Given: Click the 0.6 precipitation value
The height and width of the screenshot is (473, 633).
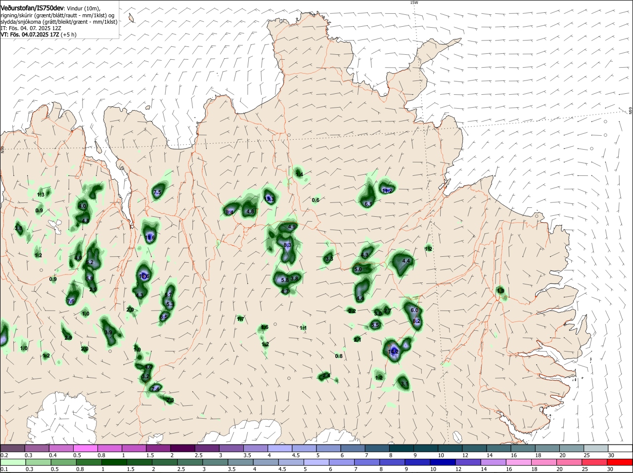Looking at the screenshot, I should [x=316, y=200].
